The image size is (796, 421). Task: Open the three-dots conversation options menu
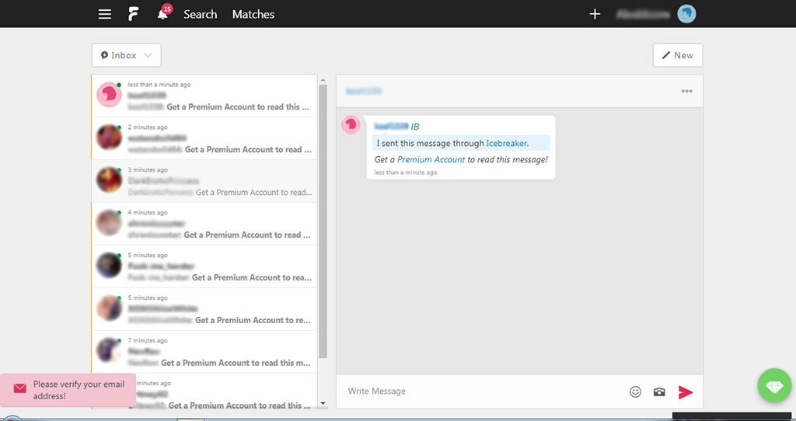[x=686, y=92]
